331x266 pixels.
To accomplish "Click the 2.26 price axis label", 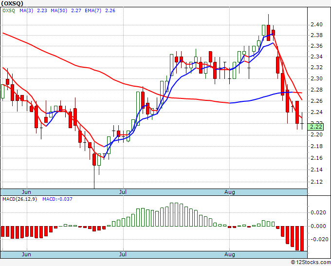I will pyautogui.click(x=317, y=101).
